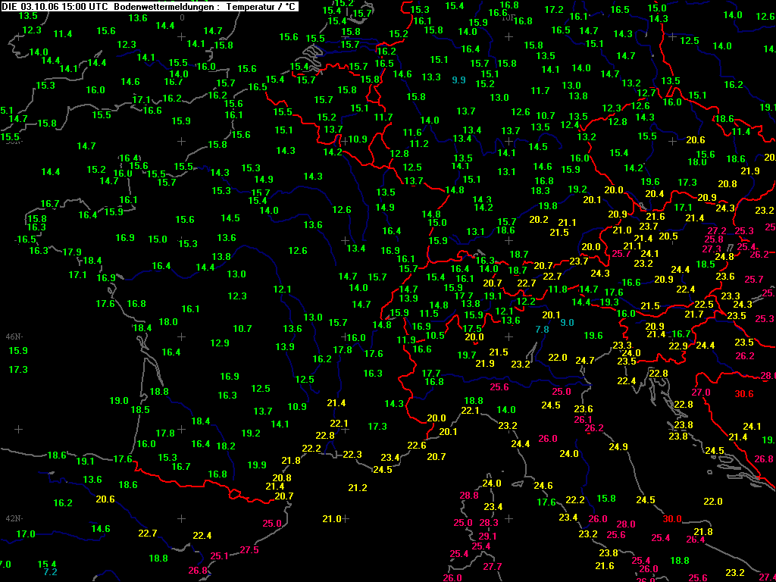Click the pink 27.5 coastal reading
776x582 pixels.
point(249,550)
